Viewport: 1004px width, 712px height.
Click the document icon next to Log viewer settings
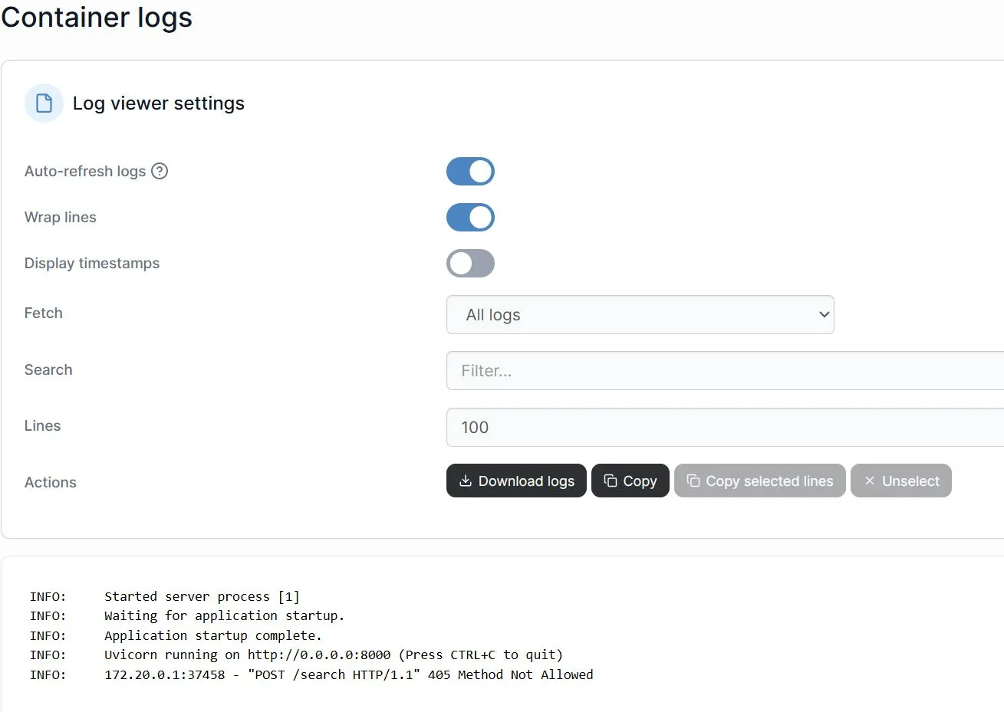click(x=44, y=103)
